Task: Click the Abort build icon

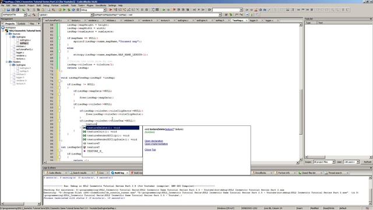Action: click(78, 10)
